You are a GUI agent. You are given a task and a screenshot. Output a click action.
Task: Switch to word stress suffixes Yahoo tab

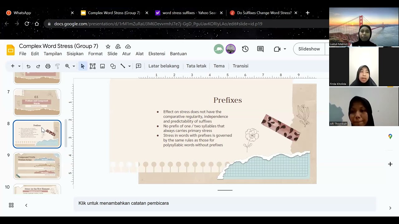pyautogui.click(x=189, y=13)
